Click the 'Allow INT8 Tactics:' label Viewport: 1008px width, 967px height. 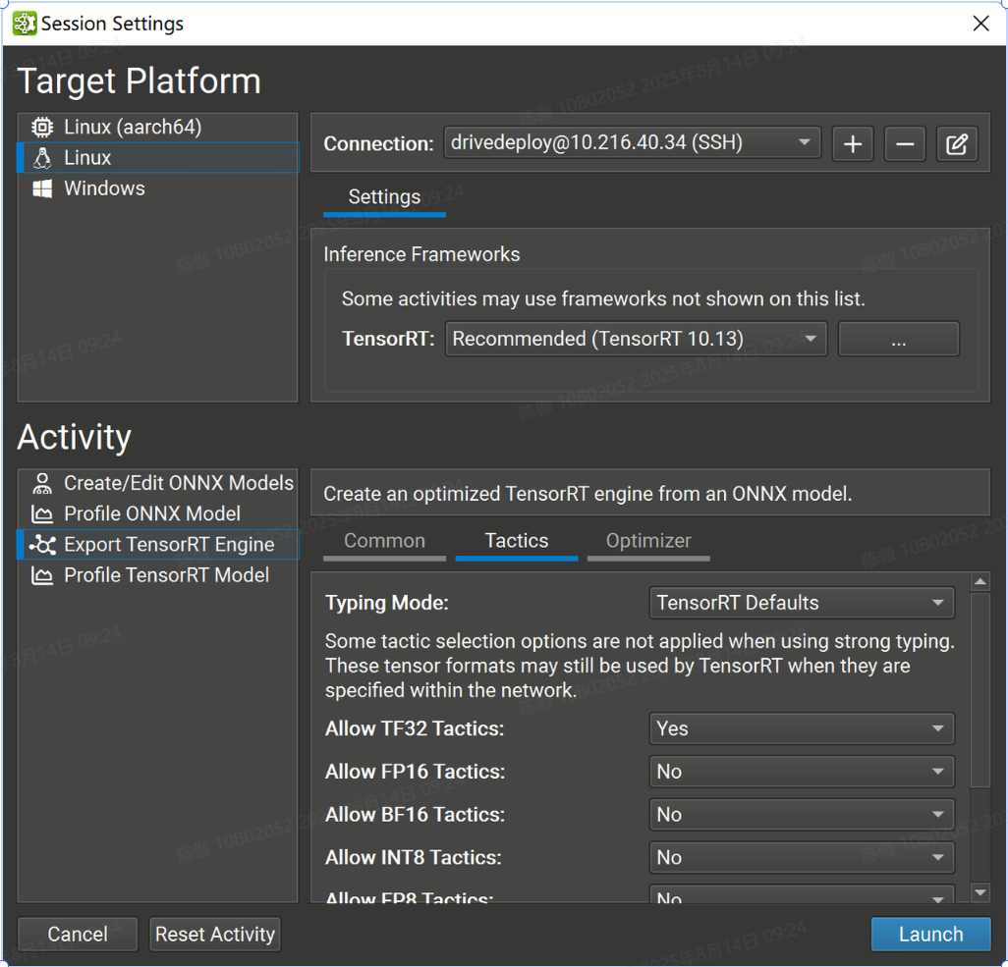coord(414,858)
